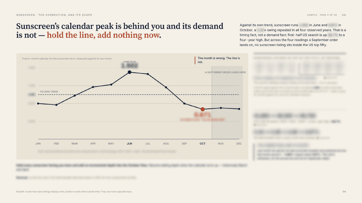The image size is (362, 203).
Task: Select the SEP data point marker
Action: tap(184, 104)
